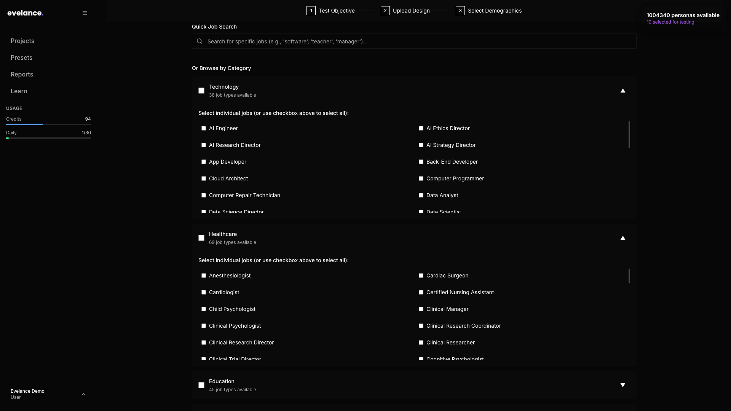The width and height of the screenshot is (731, 411).
Task: Click the step 2 Upload Design badge
Action: pyautogui.click(x=385, y=11)
